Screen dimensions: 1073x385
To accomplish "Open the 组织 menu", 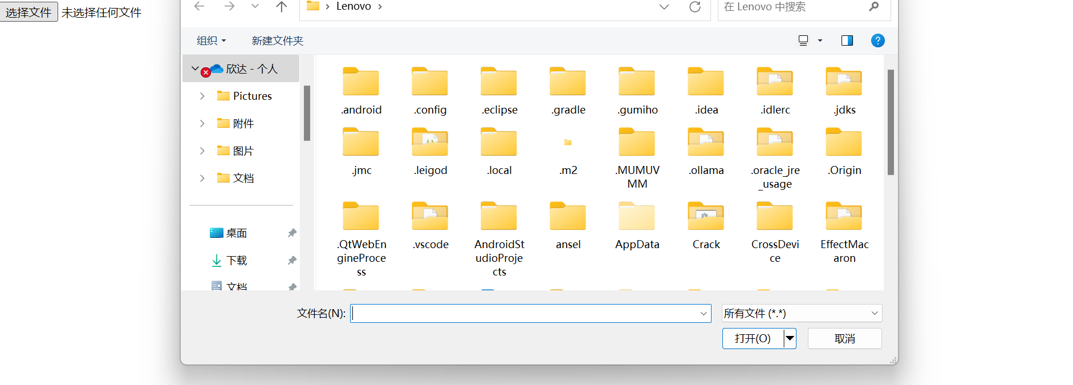I will click(x=211, y=40).
